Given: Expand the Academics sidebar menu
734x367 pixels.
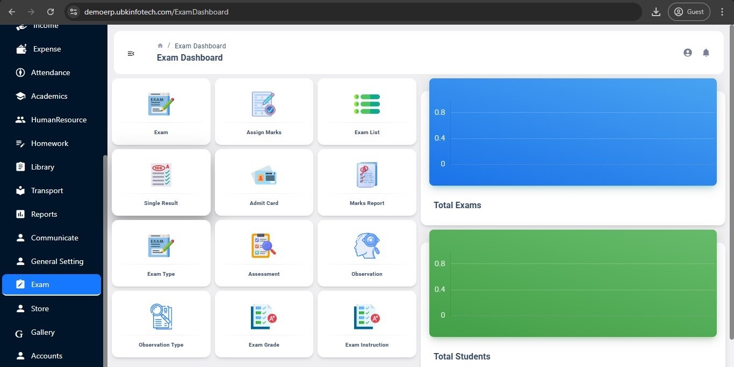Looking at the screenshot, I should 49,96.
